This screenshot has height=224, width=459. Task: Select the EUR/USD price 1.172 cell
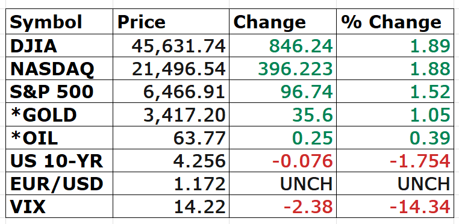(171, 183)
